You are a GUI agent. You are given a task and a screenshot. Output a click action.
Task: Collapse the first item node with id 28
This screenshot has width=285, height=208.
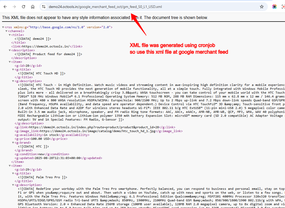click(x=10, y=62)
